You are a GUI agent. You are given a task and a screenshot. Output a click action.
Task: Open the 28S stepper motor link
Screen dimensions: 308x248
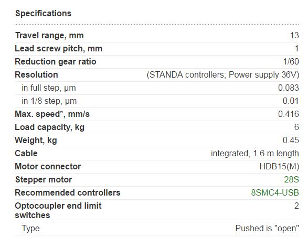tap(291, 180)
